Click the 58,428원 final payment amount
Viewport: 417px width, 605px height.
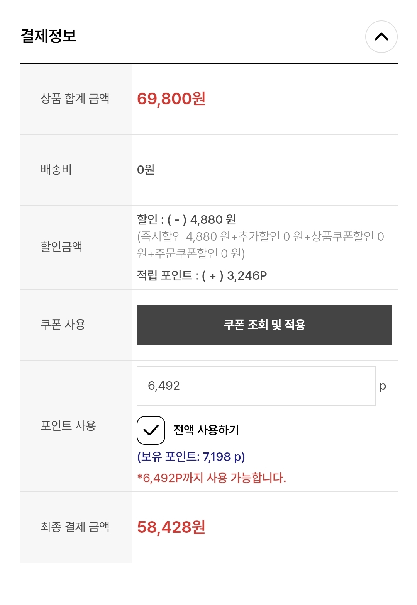[171, 527]
